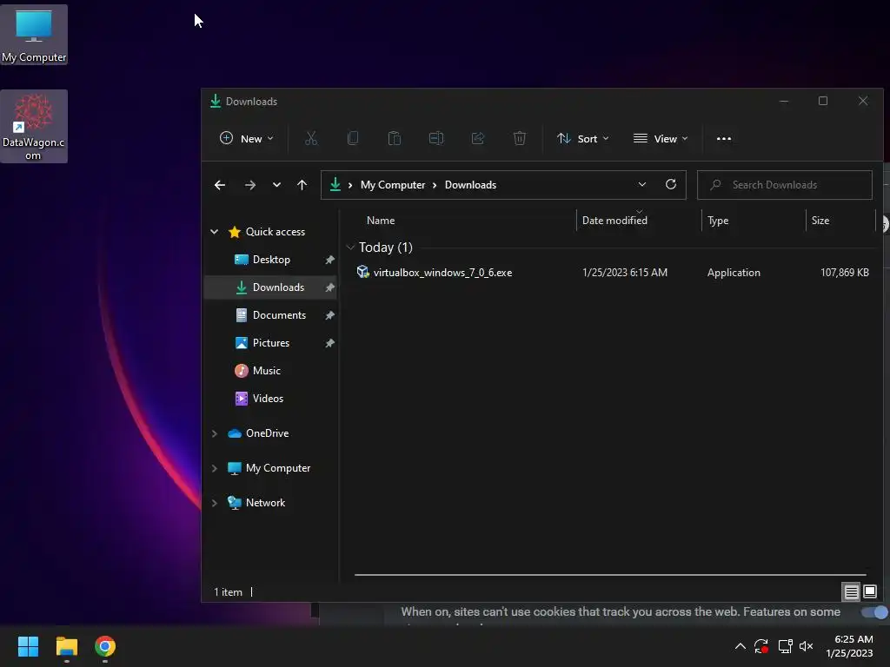This screenshot has height=667, width=890.
Task: Refresh the Downloads folder view
Action: [x=671, y=184]
